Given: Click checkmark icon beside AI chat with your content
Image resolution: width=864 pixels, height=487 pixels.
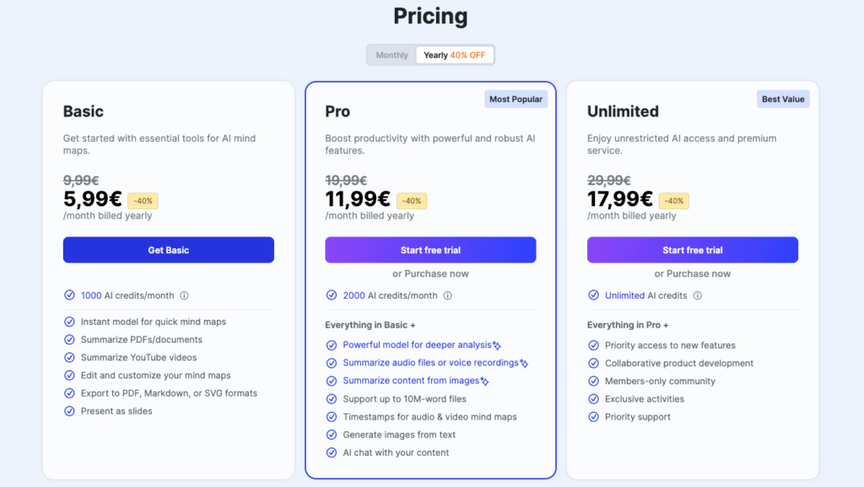Looking at the screenshot, I should pos(331,453).
